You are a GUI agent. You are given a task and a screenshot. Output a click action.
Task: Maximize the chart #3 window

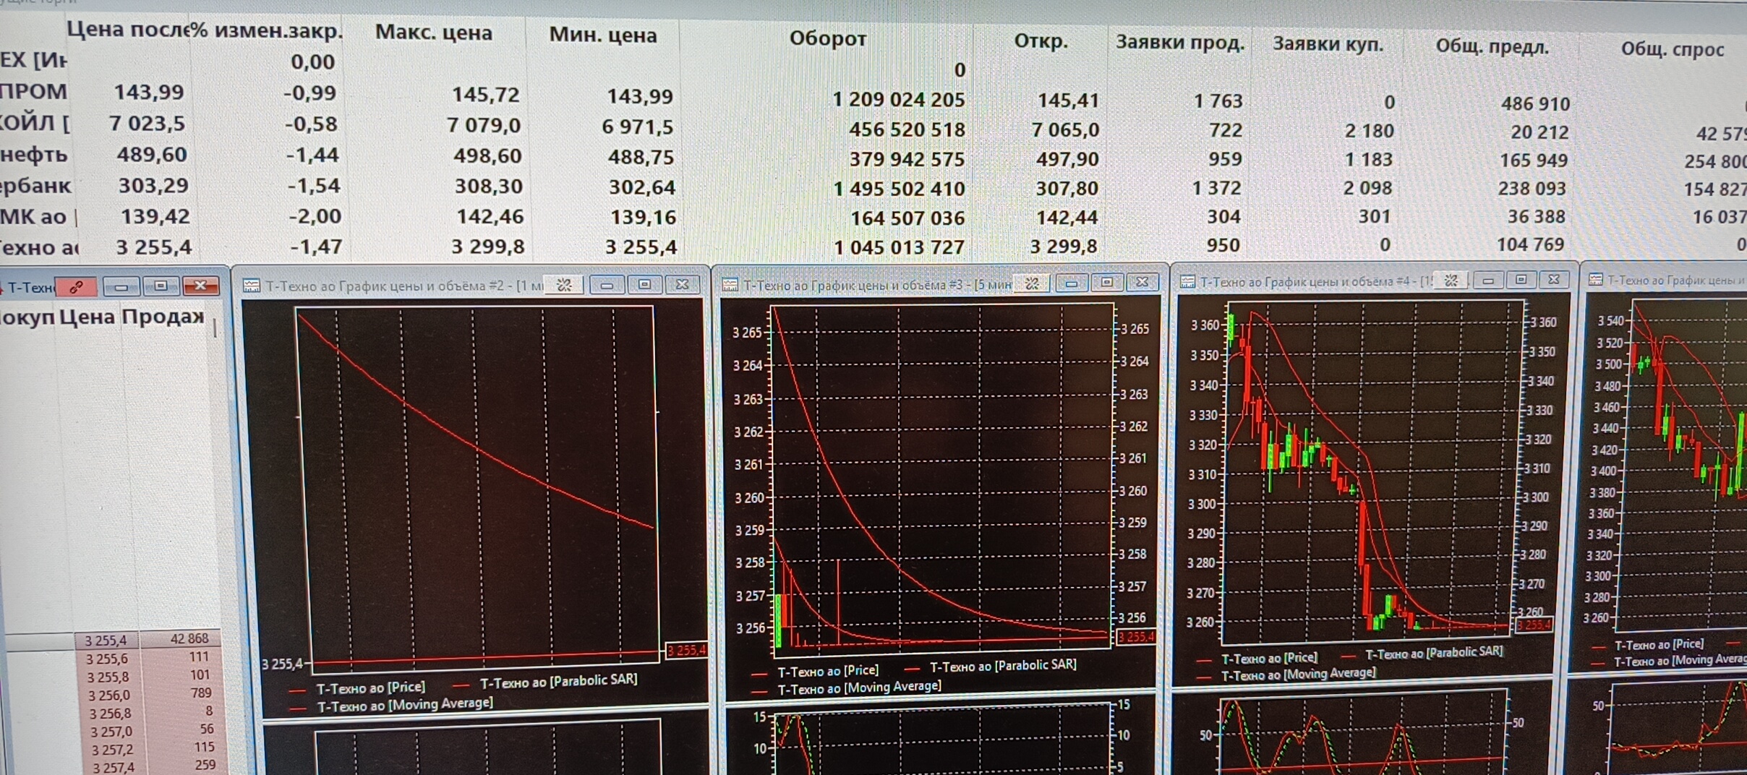click(x=1106, y=282)
